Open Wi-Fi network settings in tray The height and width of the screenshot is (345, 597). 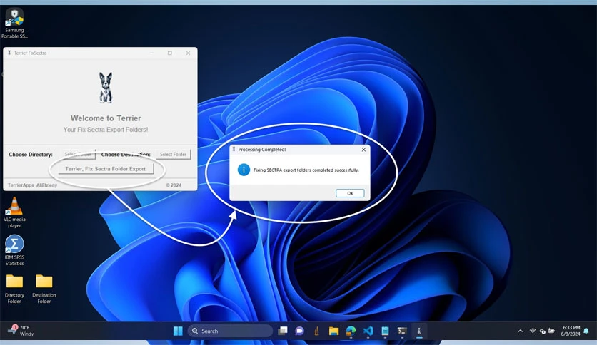coord(533,331)
